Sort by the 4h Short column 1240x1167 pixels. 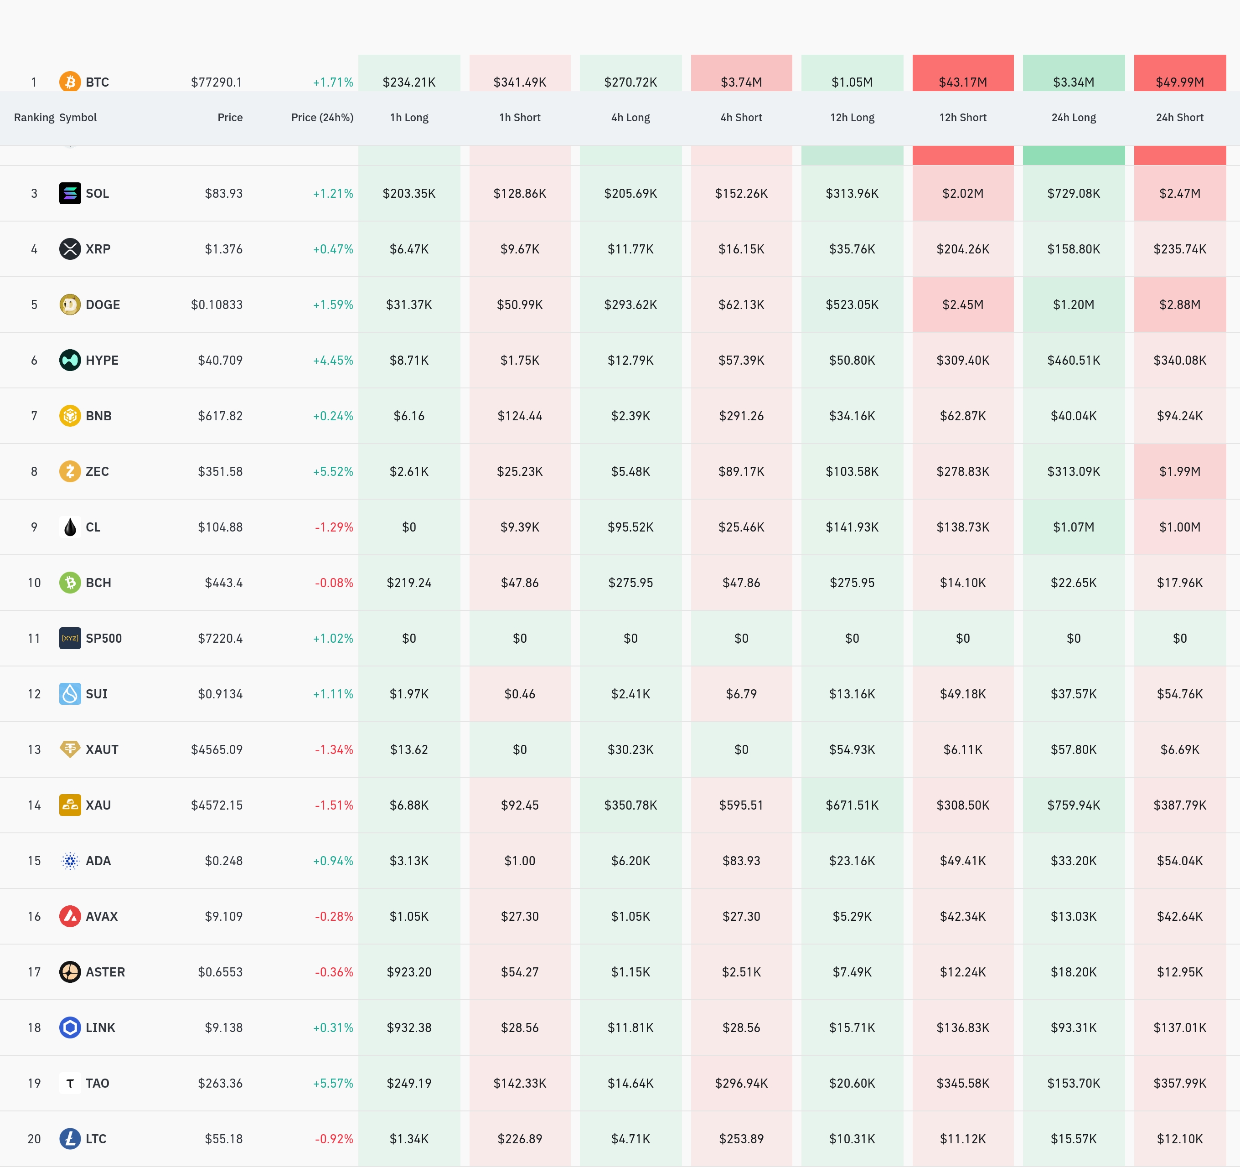coord(741,117)
